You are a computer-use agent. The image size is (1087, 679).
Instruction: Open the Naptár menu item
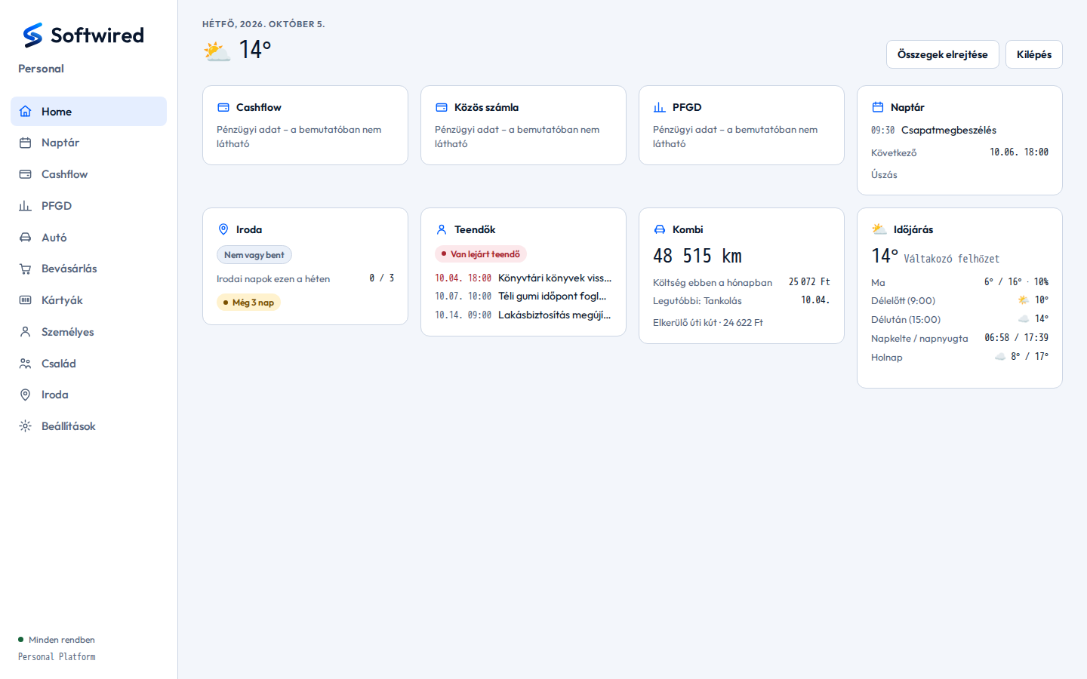(88, 143)
